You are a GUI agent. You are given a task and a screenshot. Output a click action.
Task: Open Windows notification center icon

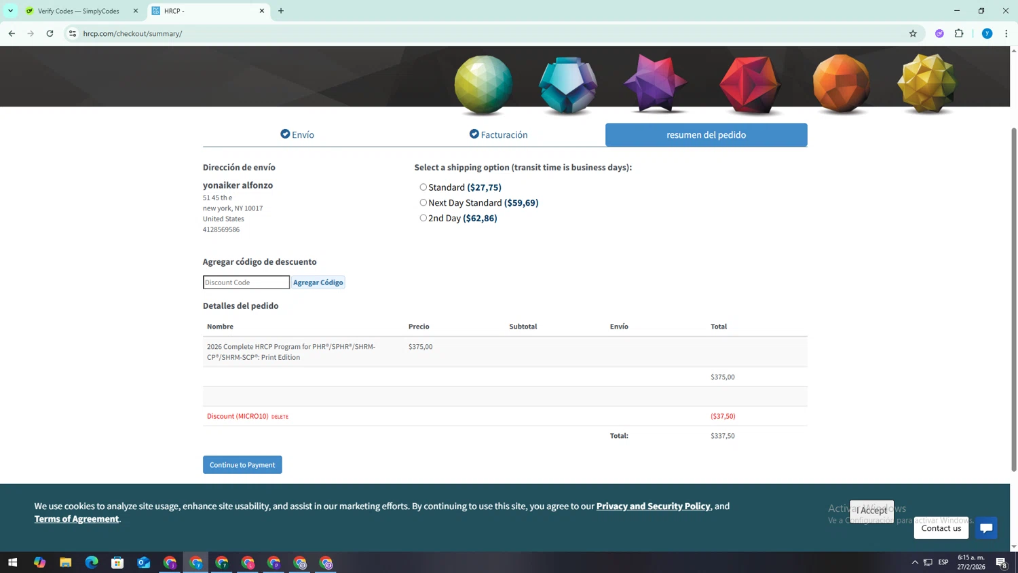(x=1002, y=562)
